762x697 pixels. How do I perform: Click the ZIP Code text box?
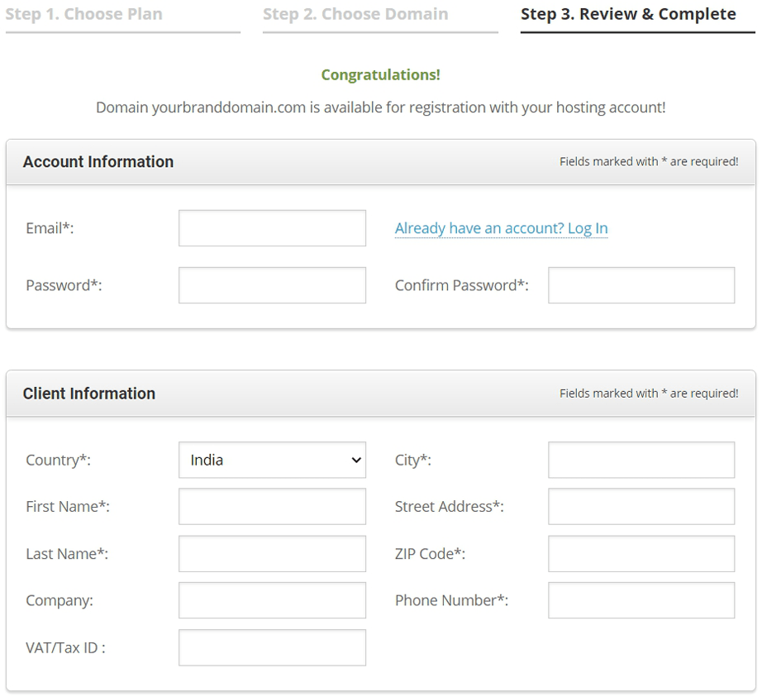[641, 554]
